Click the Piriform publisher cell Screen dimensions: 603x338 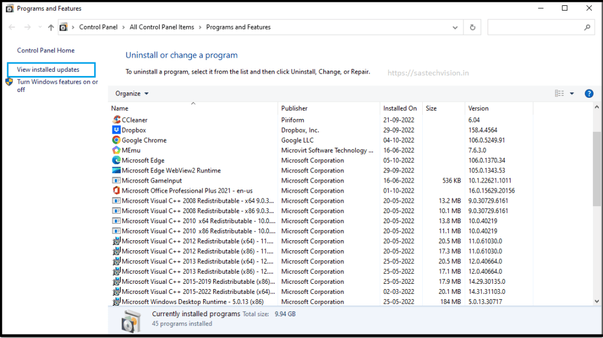tap(293, 120)
